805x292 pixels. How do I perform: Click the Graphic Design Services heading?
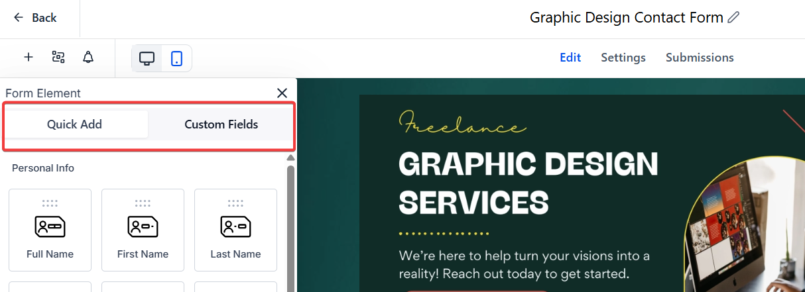tap(528, 183)
